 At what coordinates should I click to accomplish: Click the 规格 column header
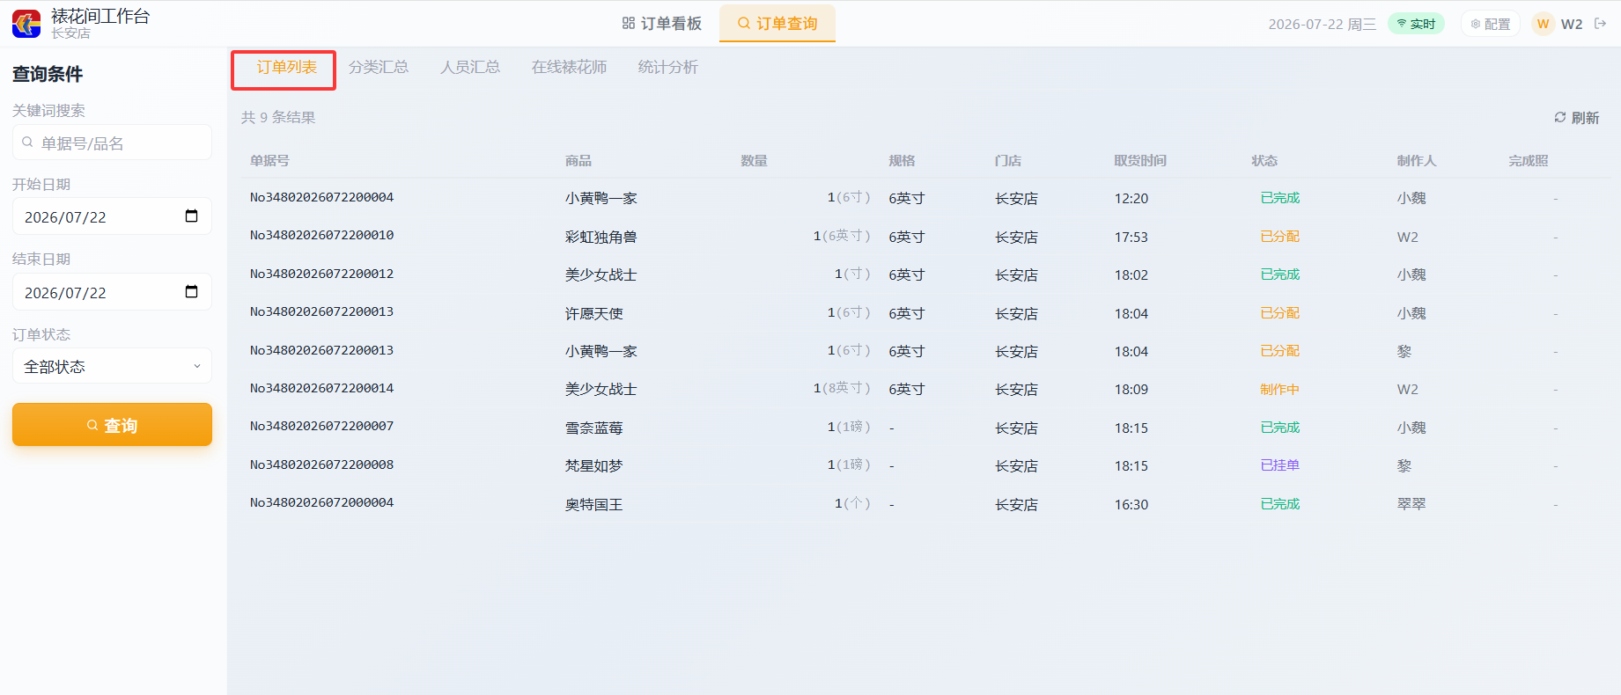point(902,160)
